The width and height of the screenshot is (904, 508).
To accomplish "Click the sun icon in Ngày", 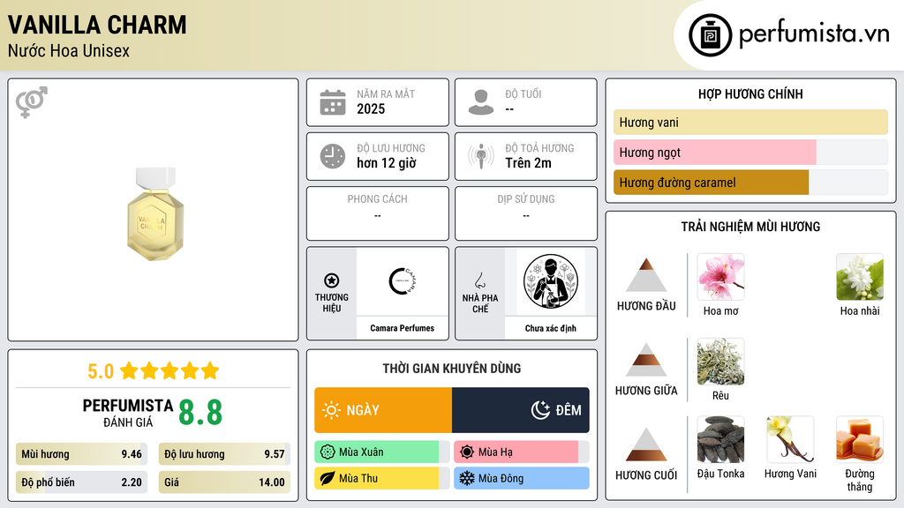I will click(x=331, y=410).
